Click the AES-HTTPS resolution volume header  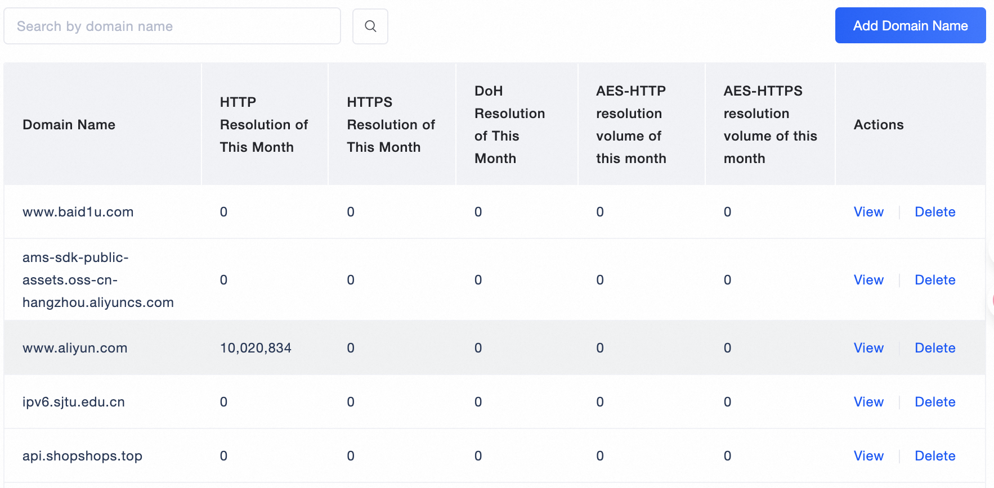769,125
